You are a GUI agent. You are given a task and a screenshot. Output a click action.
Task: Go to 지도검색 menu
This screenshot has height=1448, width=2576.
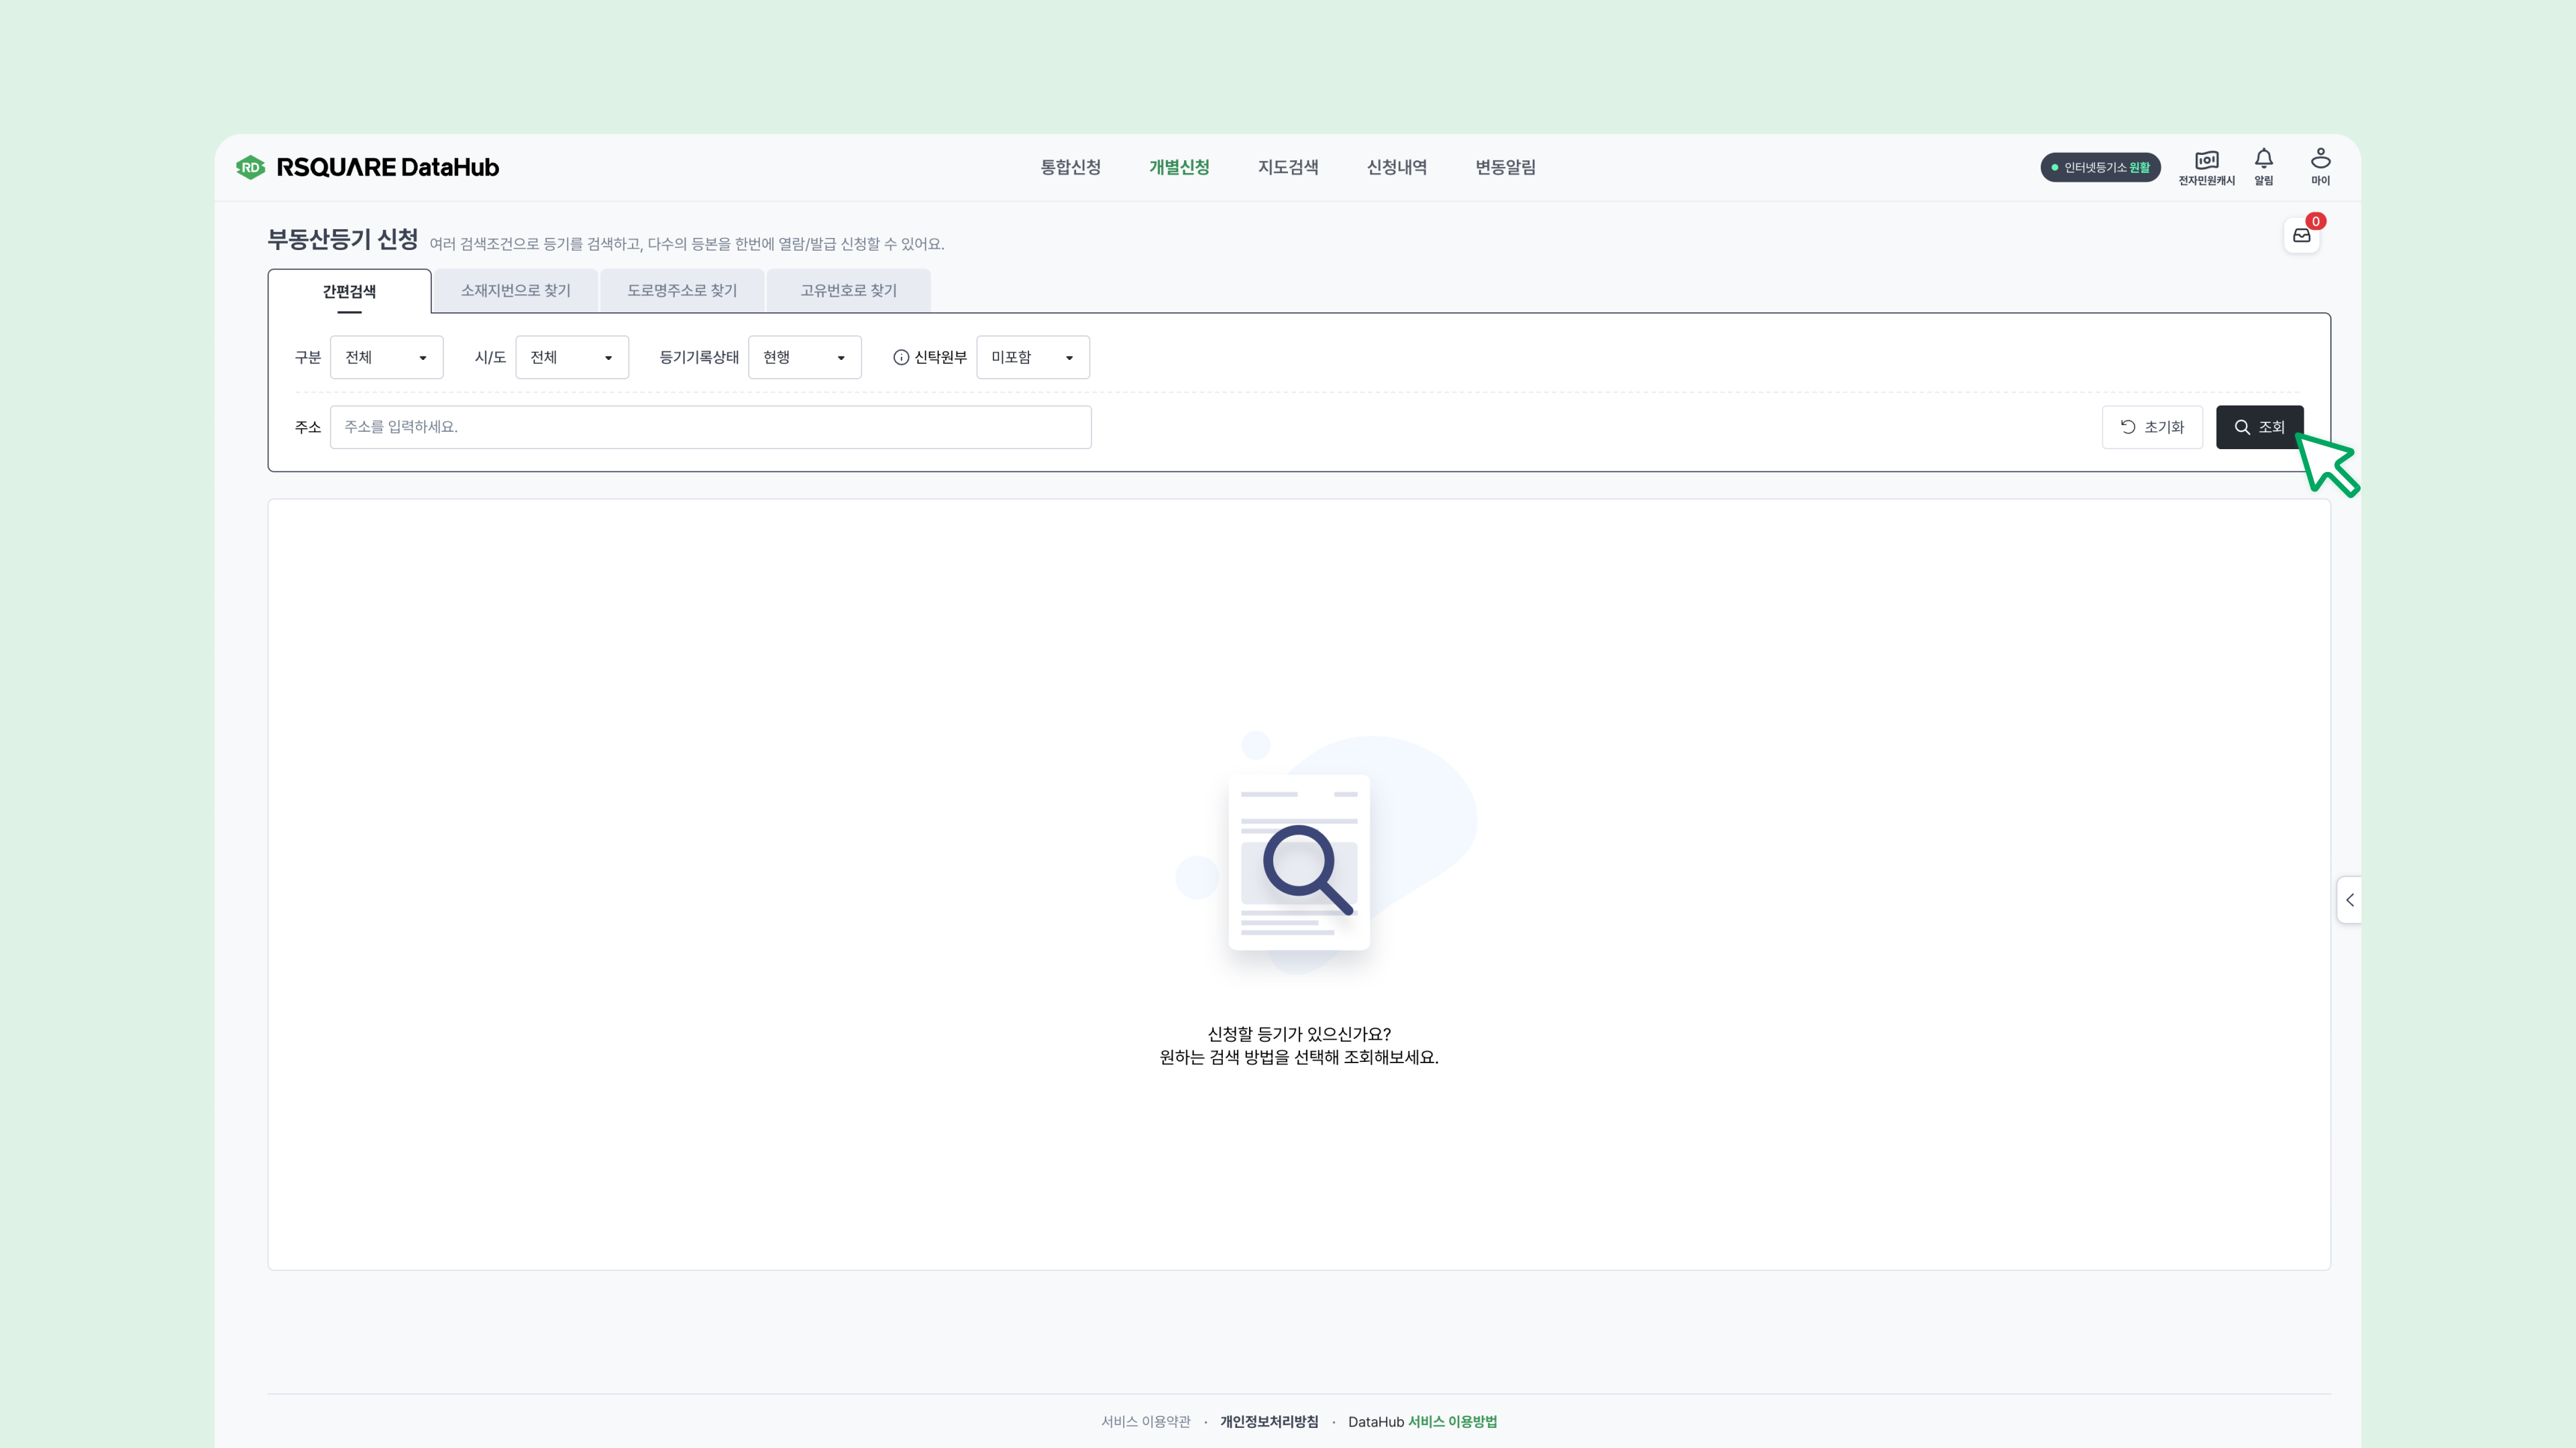pyautogui.click(x=1287, y=167)
